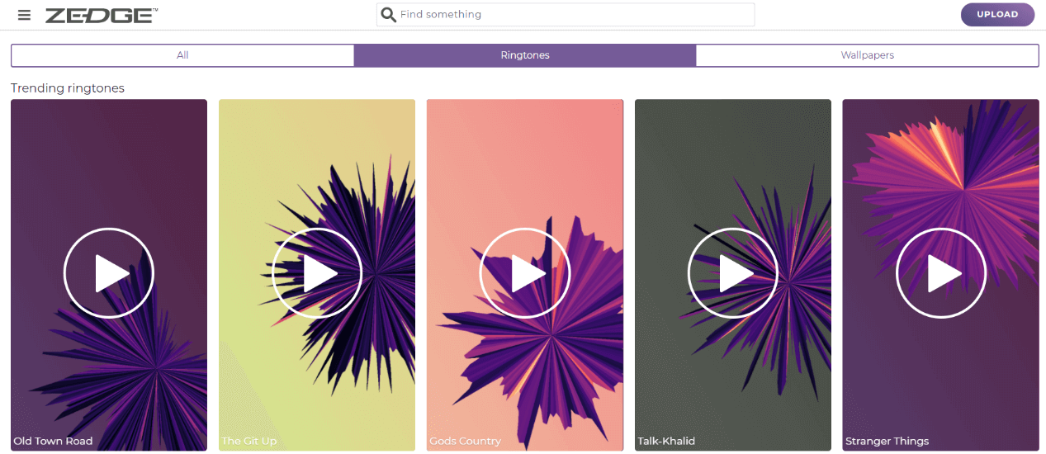Viewport: 1046px width, 454px height.
Task: Focus the Find something search field
Action: point(566,15)
